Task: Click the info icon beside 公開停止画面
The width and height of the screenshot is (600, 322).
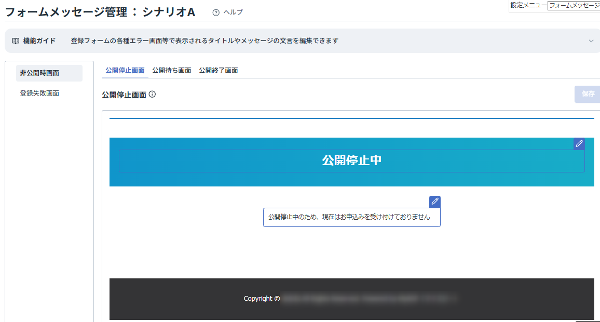Action: (x=152, y=94)
